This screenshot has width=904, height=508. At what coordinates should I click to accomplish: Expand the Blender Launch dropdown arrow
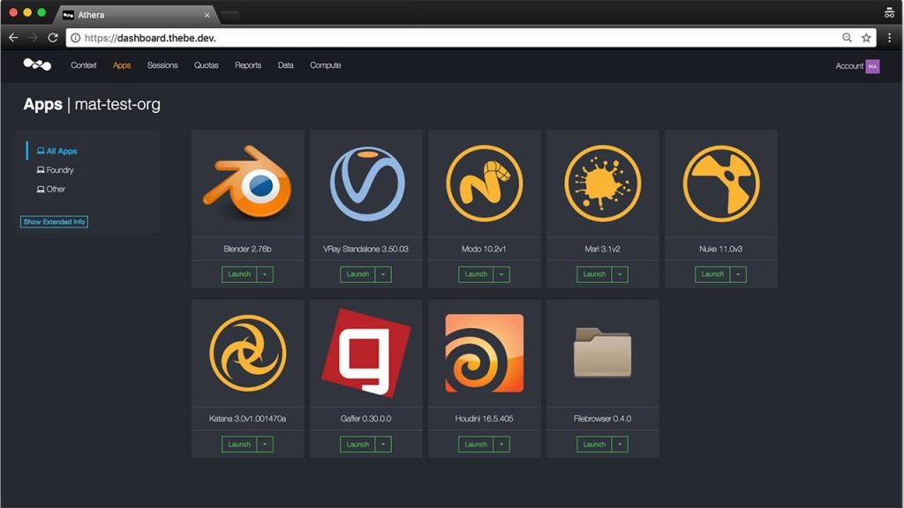pyautogui.click(x=265, y=274)
